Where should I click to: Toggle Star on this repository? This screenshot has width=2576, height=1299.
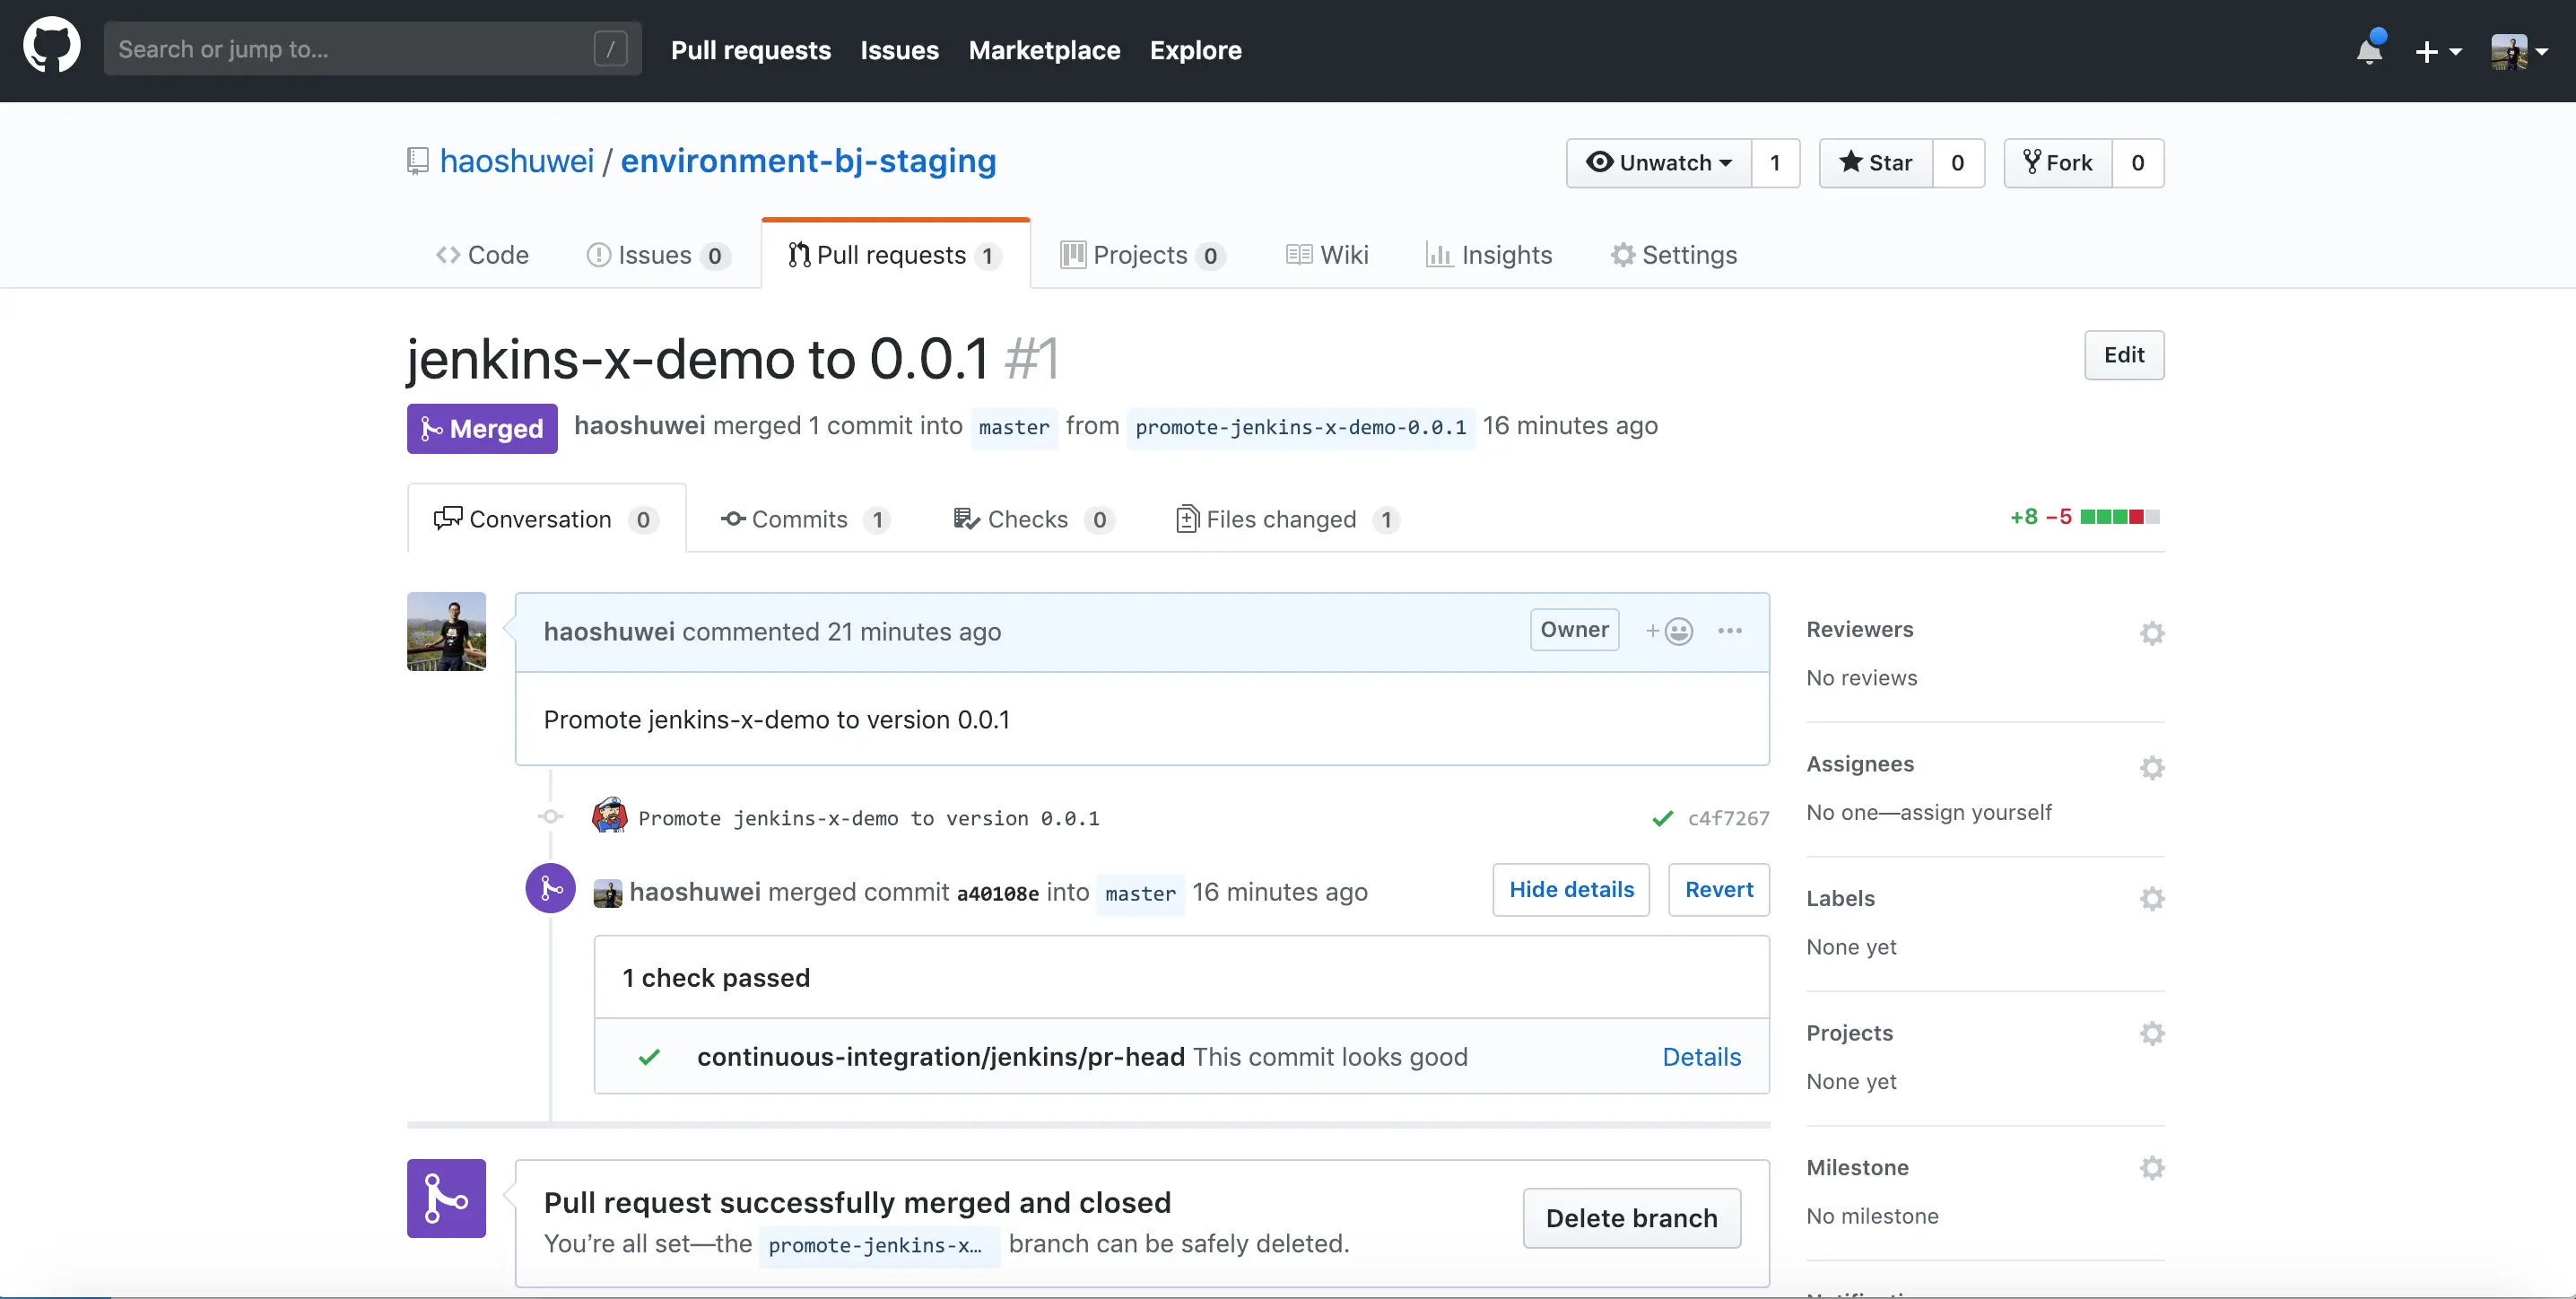tap(1875, 163)
